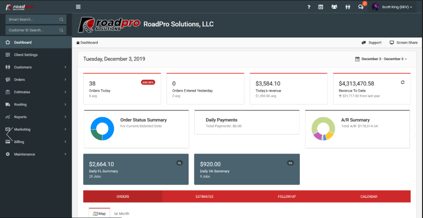The height and width of the screenshot is (218, 423).
Task: Click the Dashboard home icon in the sidebar
Action: click(8, 42)
